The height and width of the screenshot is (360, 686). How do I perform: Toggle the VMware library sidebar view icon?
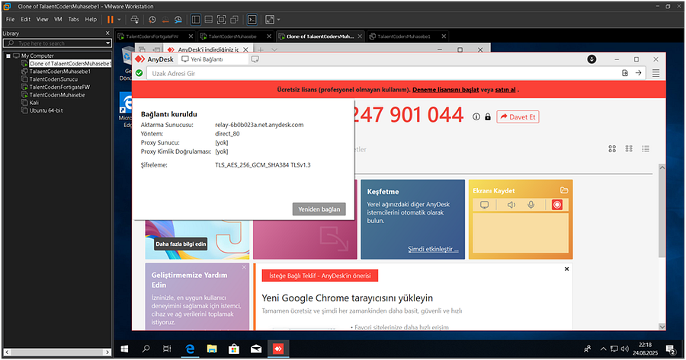pyautogui.click(x=196, y=20)
